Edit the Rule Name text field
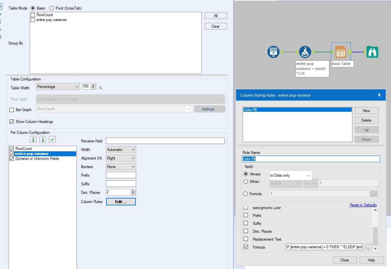Image resolution: width=391 pixels, height=269 pixels. pos(311,159)
